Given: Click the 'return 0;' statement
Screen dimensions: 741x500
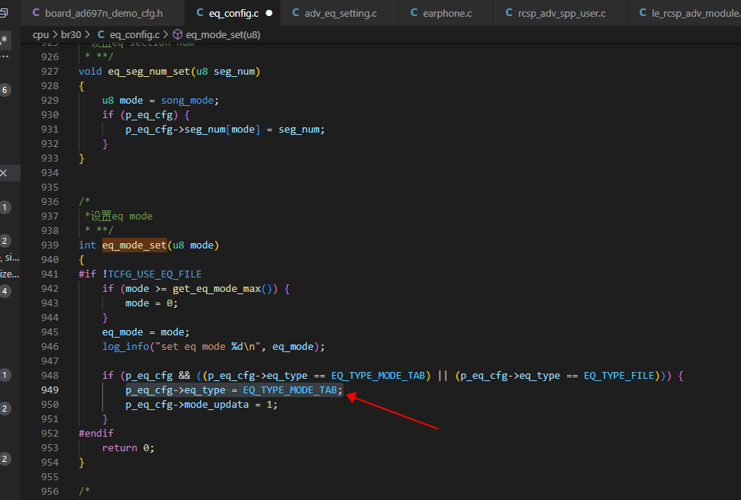Looking at the screenshot, I should [128, 448].
